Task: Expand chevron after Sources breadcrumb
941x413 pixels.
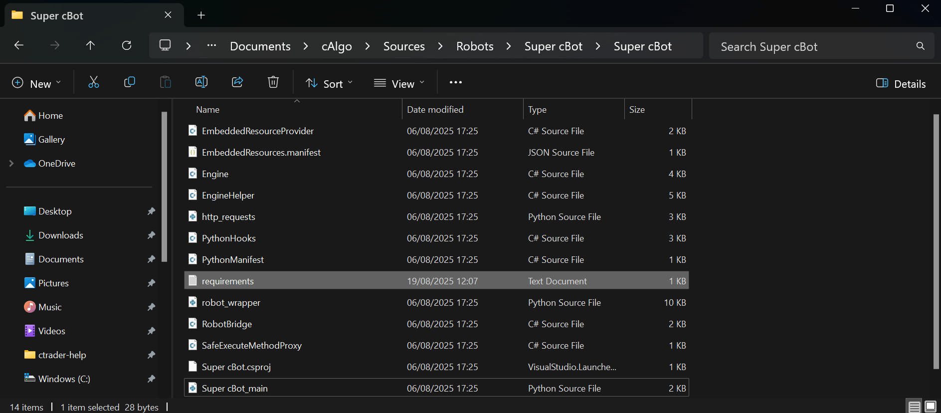Action: click(x=440, y=46)
